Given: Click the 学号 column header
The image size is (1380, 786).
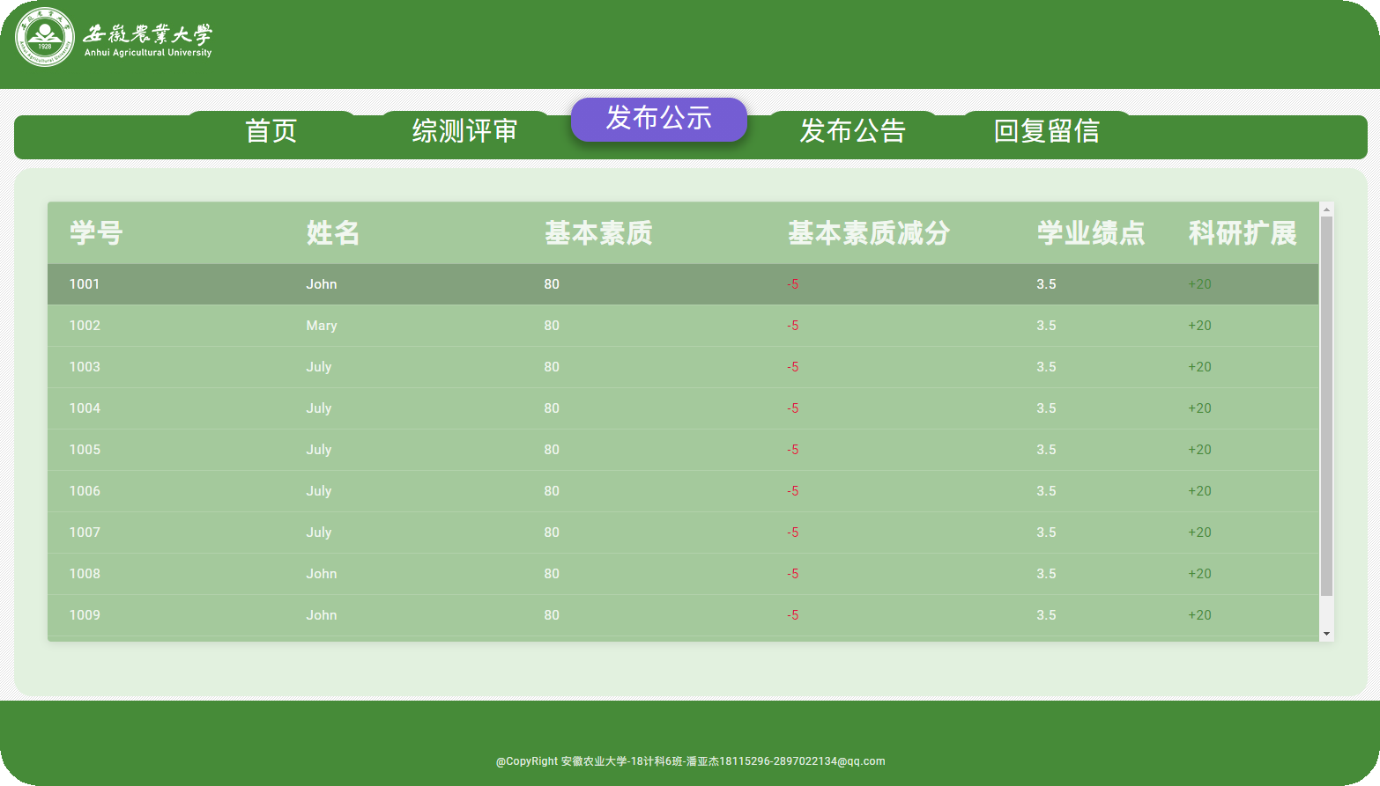Looking at the screenshot, I should [x=96, y=233].
